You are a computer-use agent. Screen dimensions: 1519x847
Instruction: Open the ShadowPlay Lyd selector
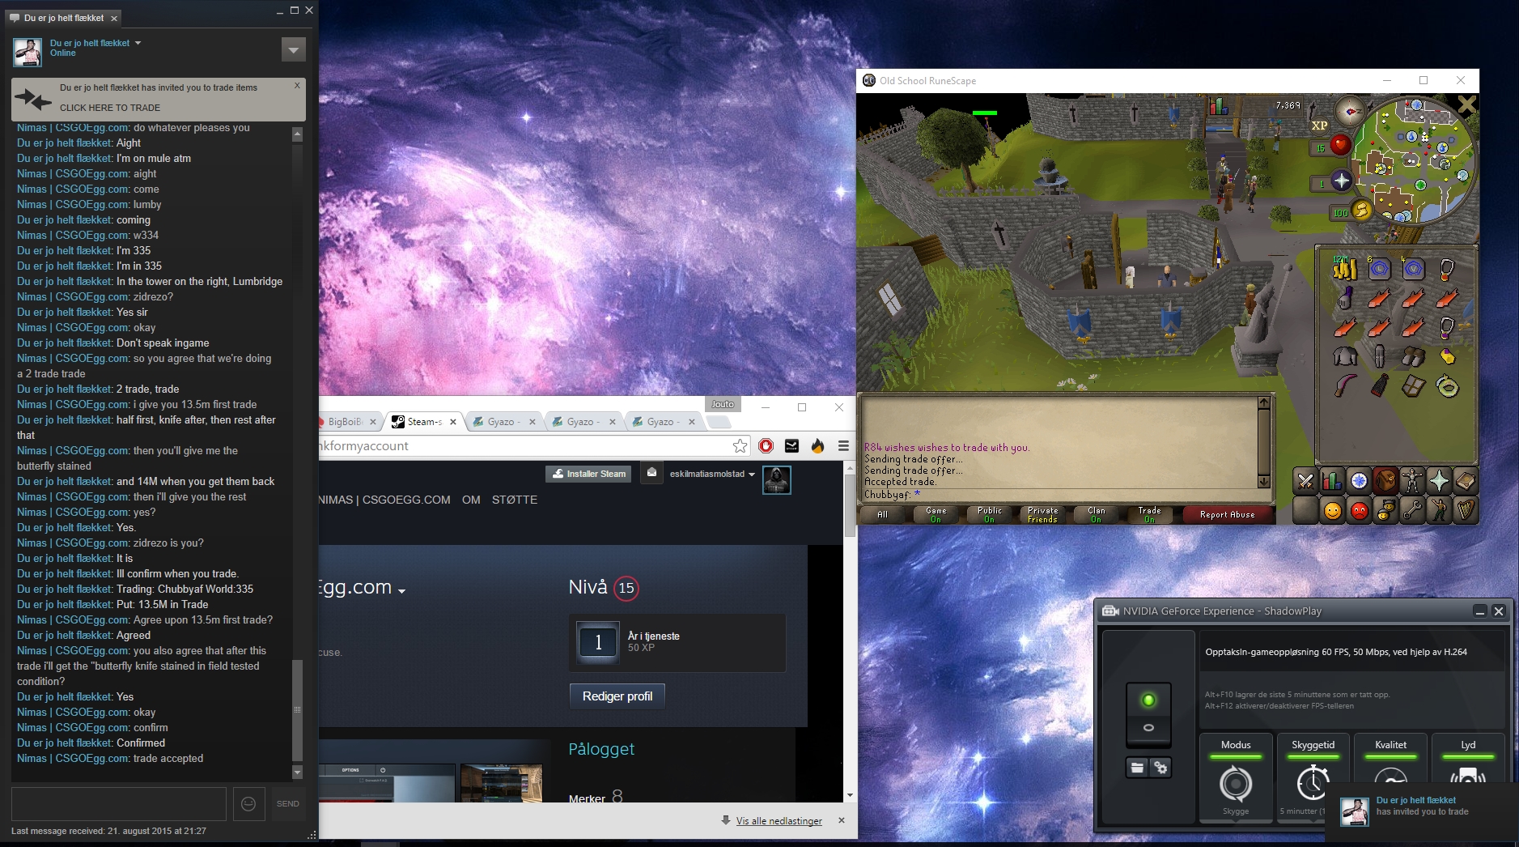coord(1468,760)
